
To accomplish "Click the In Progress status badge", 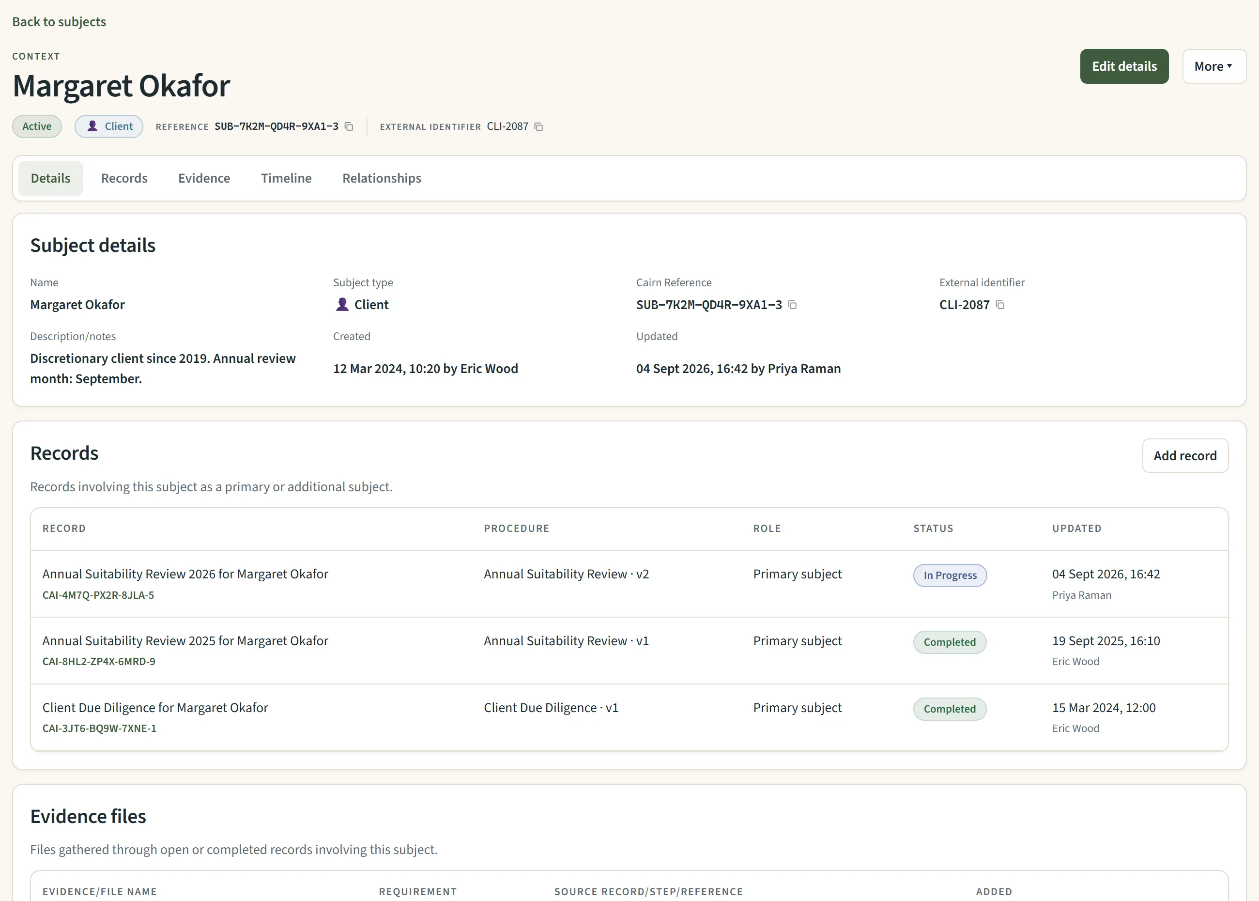I will [x=950, y=575].
